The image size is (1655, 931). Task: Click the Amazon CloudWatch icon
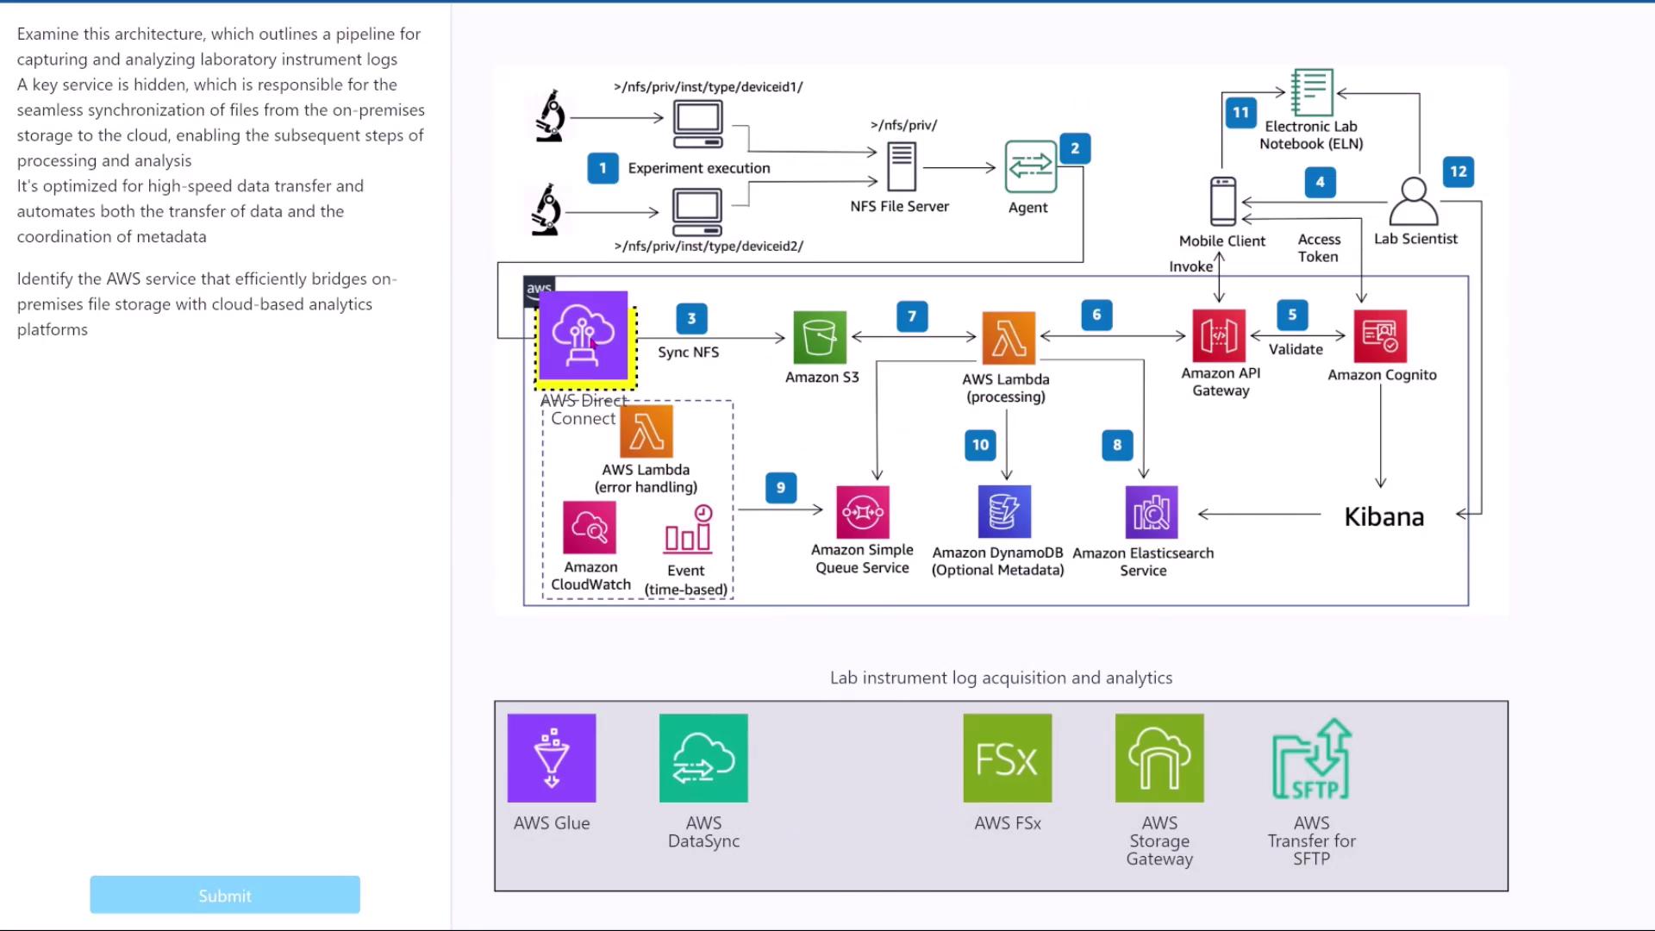[590, 527]
